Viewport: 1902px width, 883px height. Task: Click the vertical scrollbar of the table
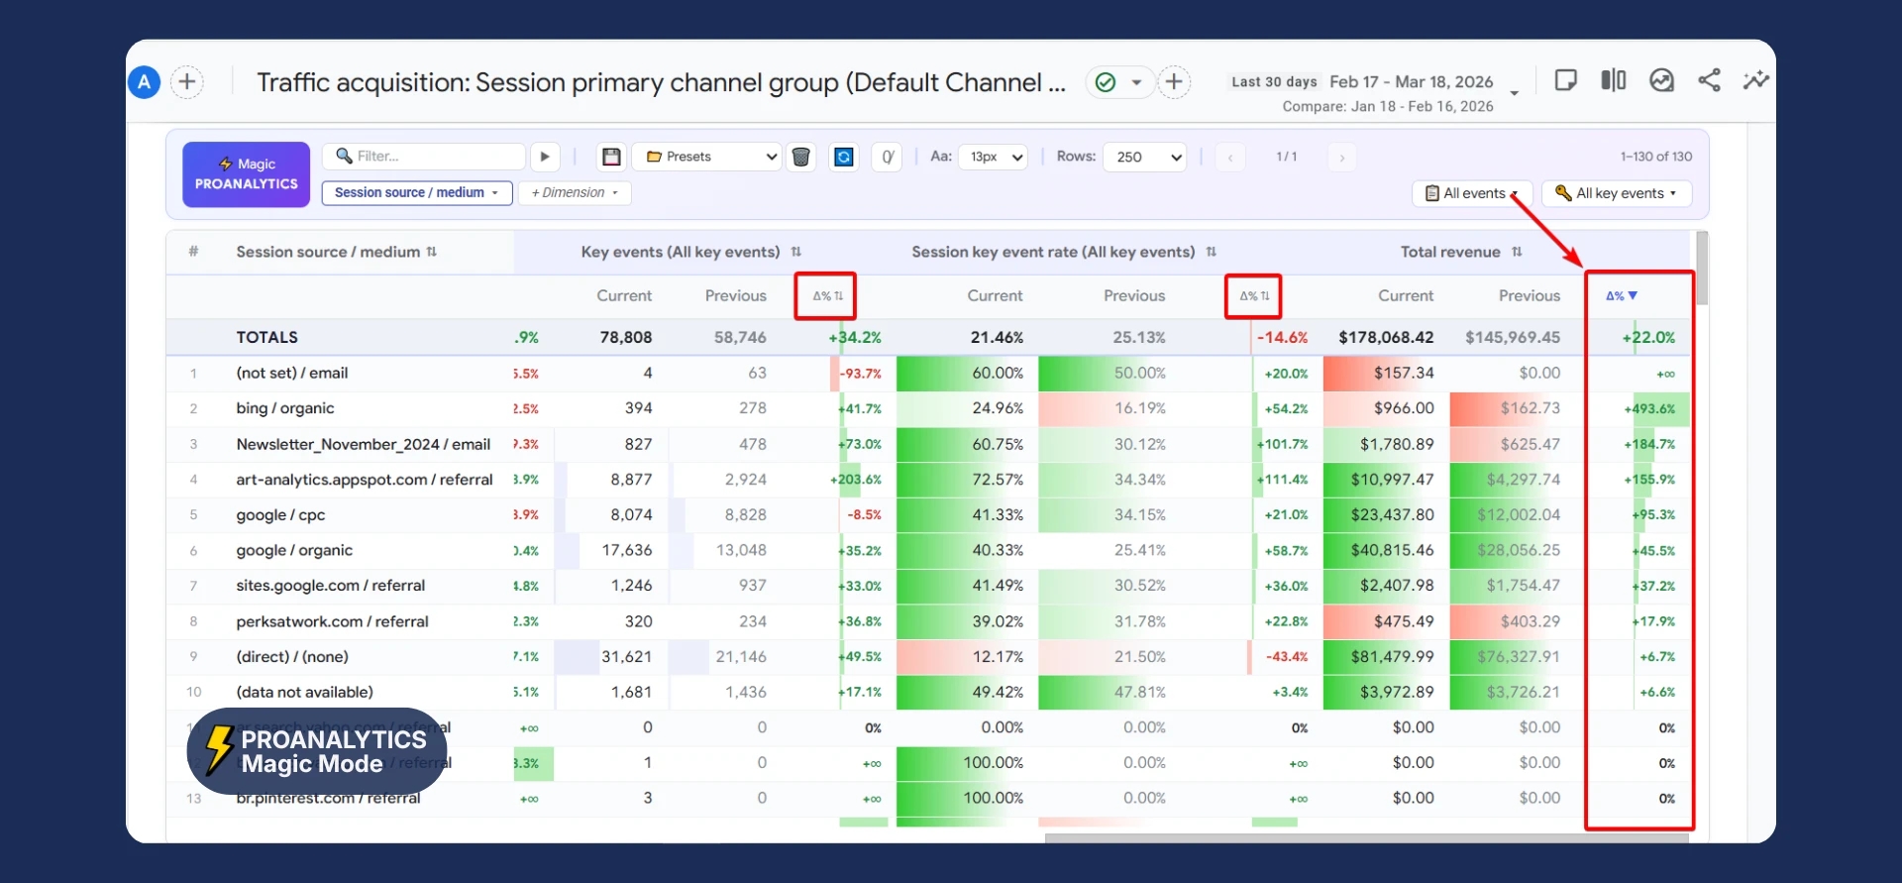coord(1702,268)
